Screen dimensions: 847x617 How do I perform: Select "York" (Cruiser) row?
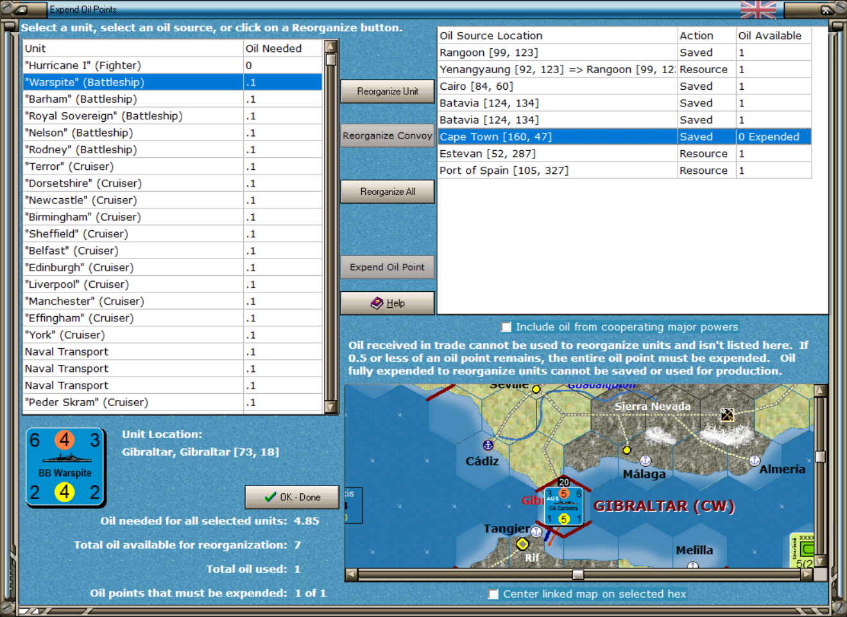[x=173, y=335]
